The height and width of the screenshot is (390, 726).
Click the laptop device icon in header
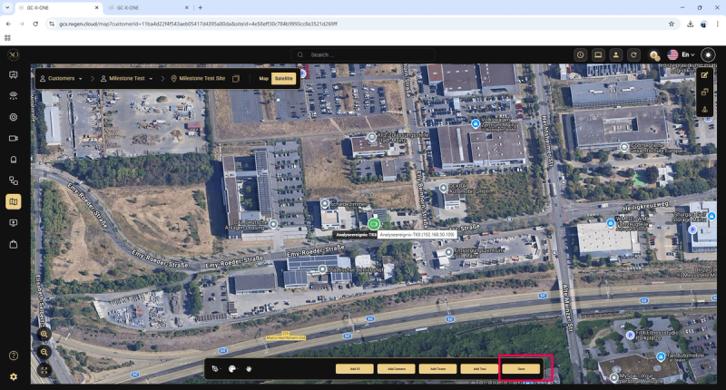pos(598,54)
